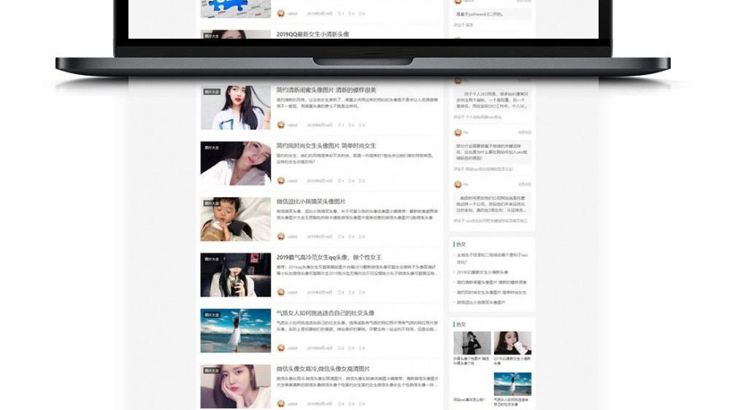Click likes icon under 简约清新闺蜜头像图片 article
Image resolution: width=730 pixels, height=410 pixels.
point(361,125)
